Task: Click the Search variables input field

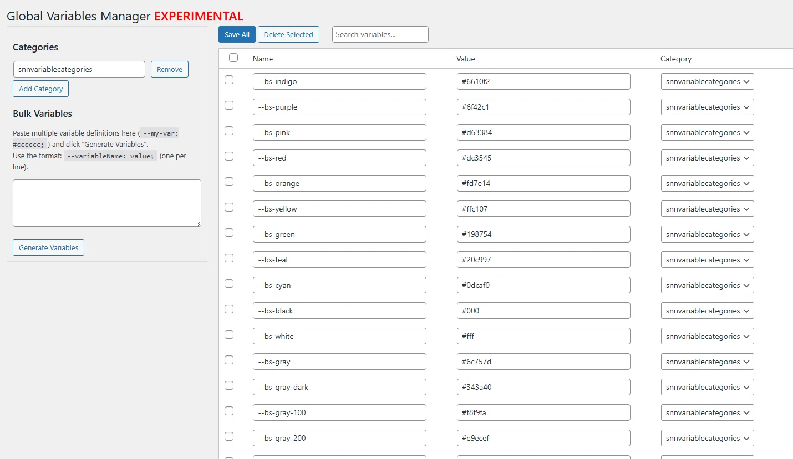Action: 380,34
